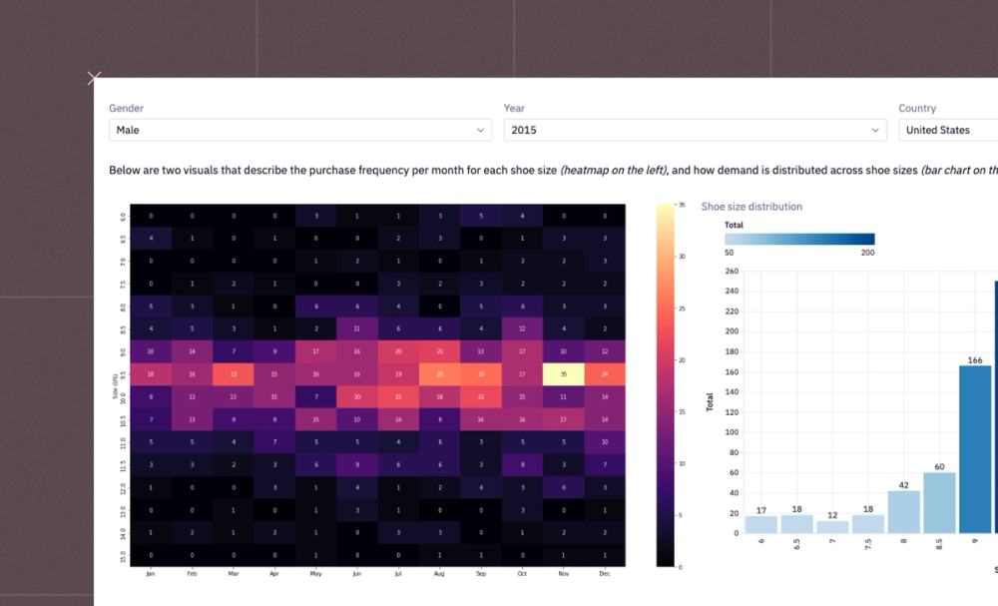998x606 pixels.
Task: Select the bar labeled 42 for size 8
Action: [904, 512]
